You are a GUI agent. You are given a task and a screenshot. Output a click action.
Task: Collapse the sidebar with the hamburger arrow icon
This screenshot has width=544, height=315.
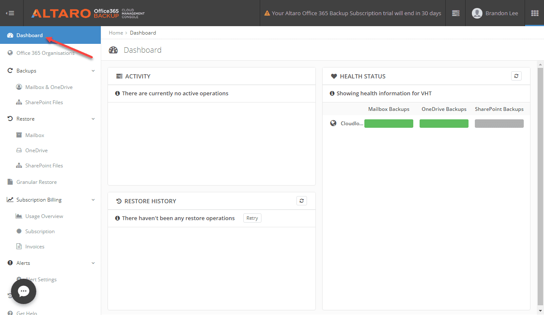click(x=10, y=13)
